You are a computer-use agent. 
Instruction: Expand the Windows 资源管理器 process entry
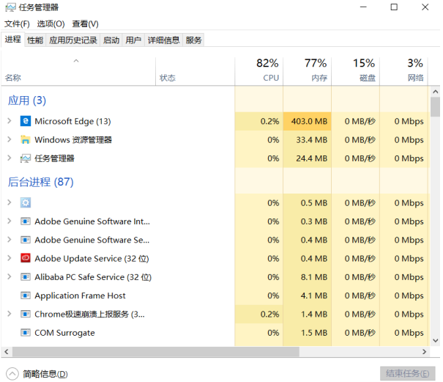[9, 139]
